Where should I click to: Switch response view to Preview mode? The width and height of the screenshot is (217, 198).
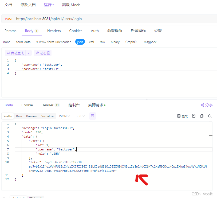(31, 116)
